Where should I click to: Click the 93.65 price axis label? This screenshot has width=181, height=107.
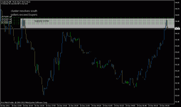pos(177,52)
